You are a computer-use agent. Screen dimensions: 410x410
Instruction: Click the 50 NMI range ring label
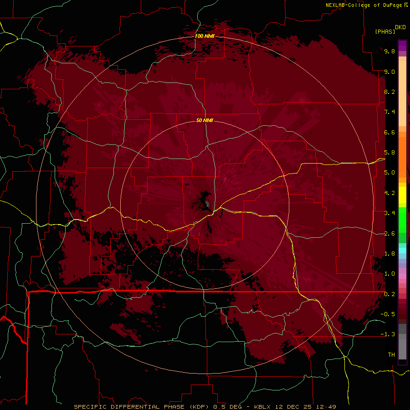(205, 120)
